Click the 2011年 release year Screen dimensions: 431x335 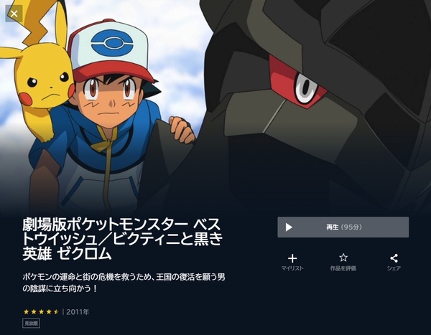tap(78, 312)
